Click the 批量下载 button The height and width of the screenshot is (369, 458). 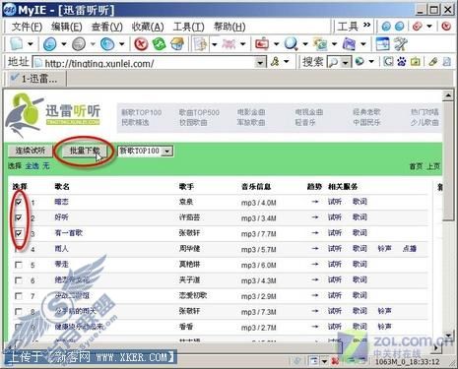(x=85, y=151)
